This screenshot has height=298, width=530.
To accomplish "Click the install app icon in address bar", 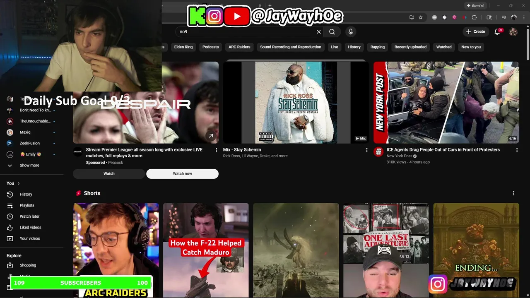I will click(x=412, y=17).
